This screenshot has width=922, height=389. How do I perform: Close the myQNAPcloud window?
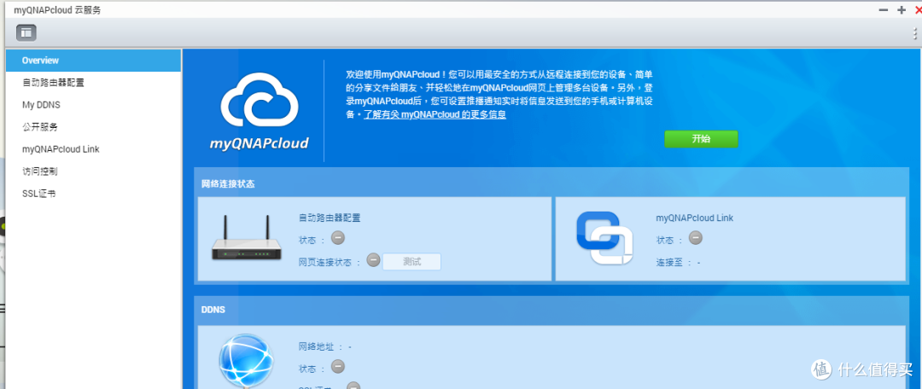918,10
